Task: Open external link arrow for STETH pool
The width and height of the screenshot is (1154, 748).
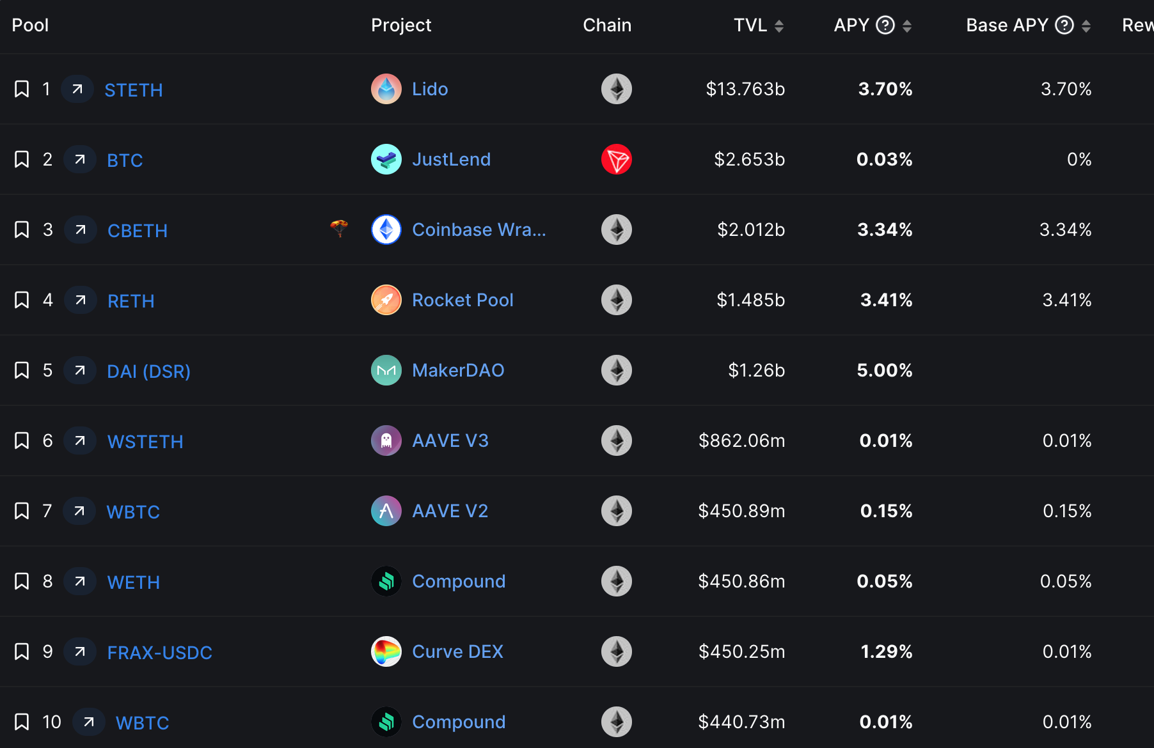Action: point(77,89)
